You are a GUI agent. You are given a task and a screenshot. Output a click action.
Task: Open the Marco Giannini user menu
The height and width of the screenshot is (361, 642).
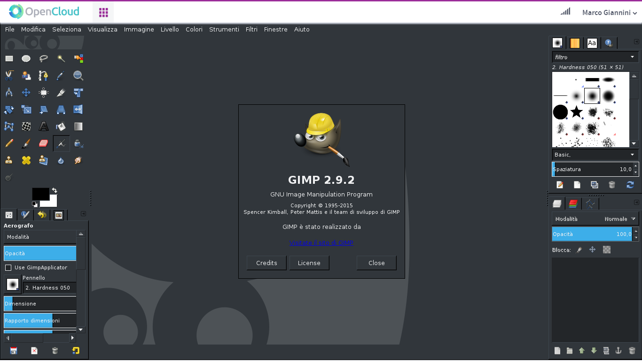click(610, 13)
